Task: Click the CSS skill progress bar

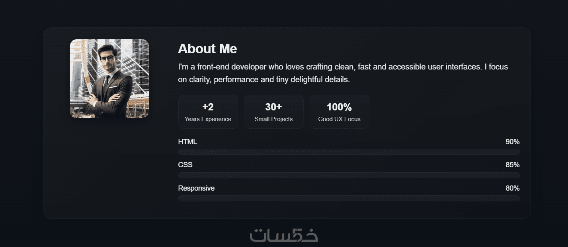Action: click(x=349, y=175)
